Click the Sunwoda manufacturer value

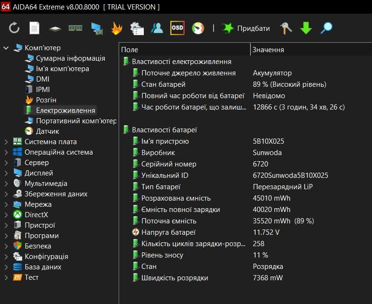click(268, 153)
